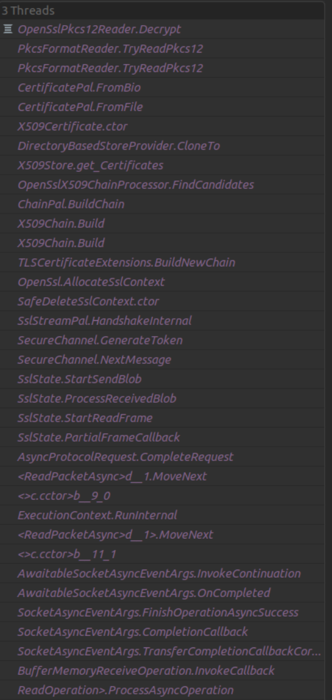The height and width of the screenshot is (700, 332).
Task: Choose SecureChannel.GenerateToken frame
Action: tap(162, 340)
